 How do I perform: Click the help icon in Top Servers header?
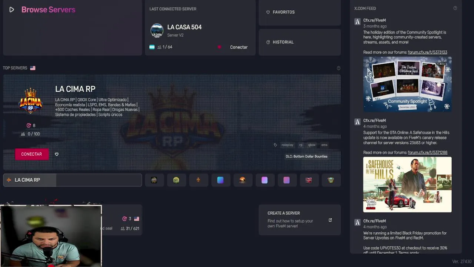coord(338,68)
